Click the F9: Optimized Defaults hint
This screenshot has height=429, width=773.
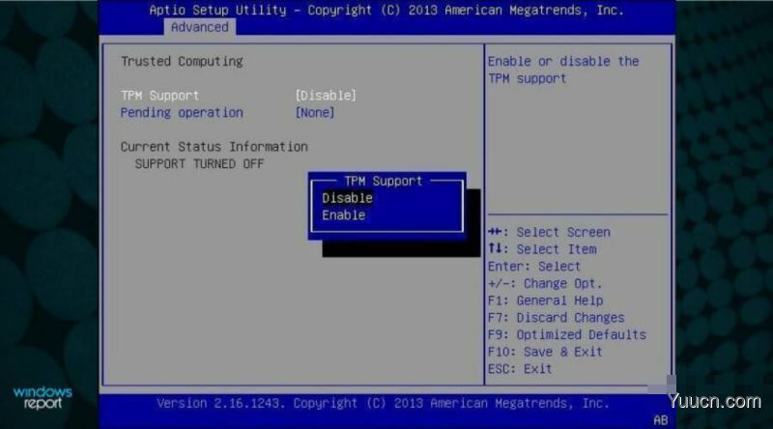coord(567,334)
